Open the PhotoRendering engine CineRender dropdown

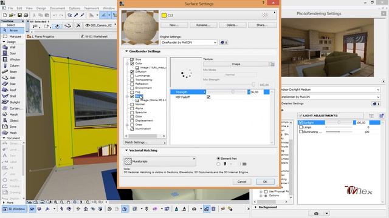point(330,97)
